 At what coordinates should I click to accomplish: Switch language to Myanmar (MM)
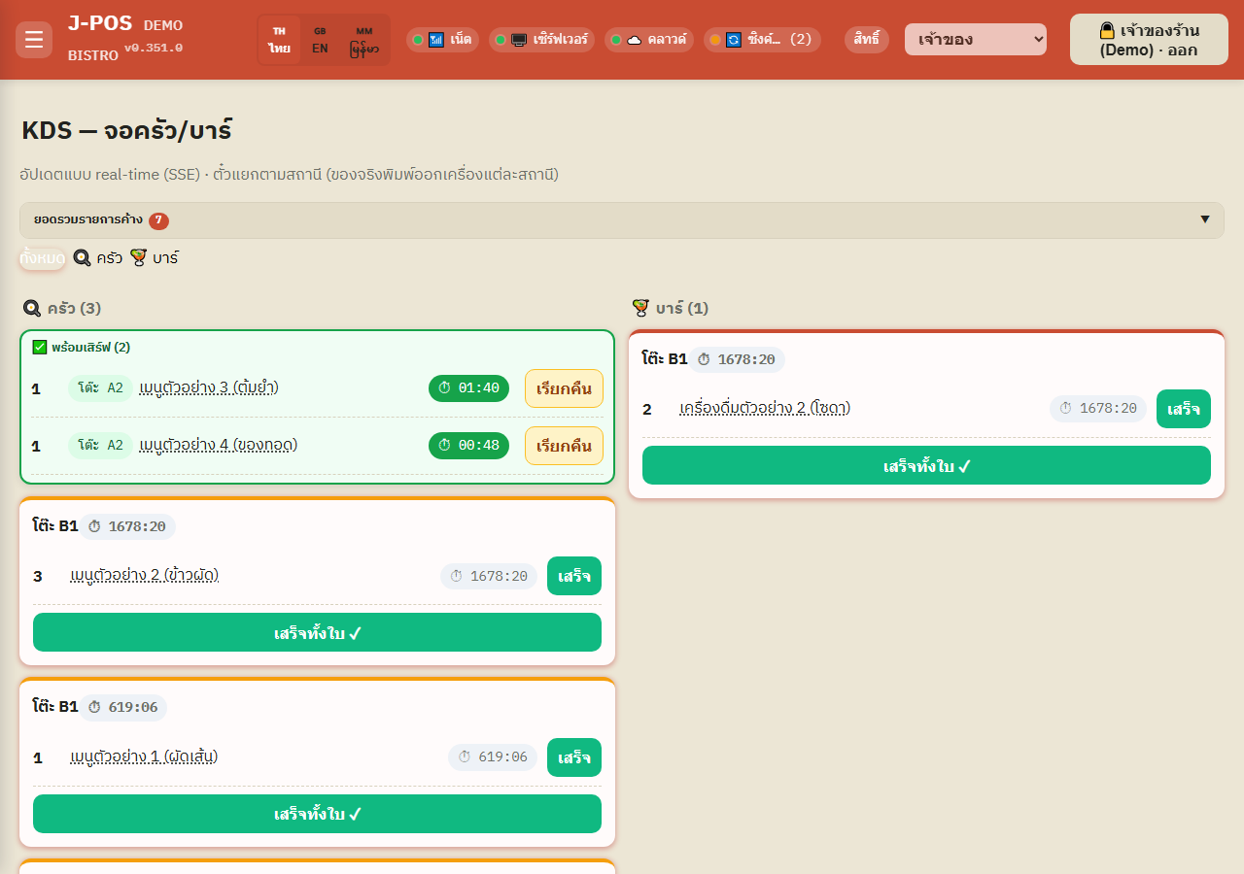(364, 40)
